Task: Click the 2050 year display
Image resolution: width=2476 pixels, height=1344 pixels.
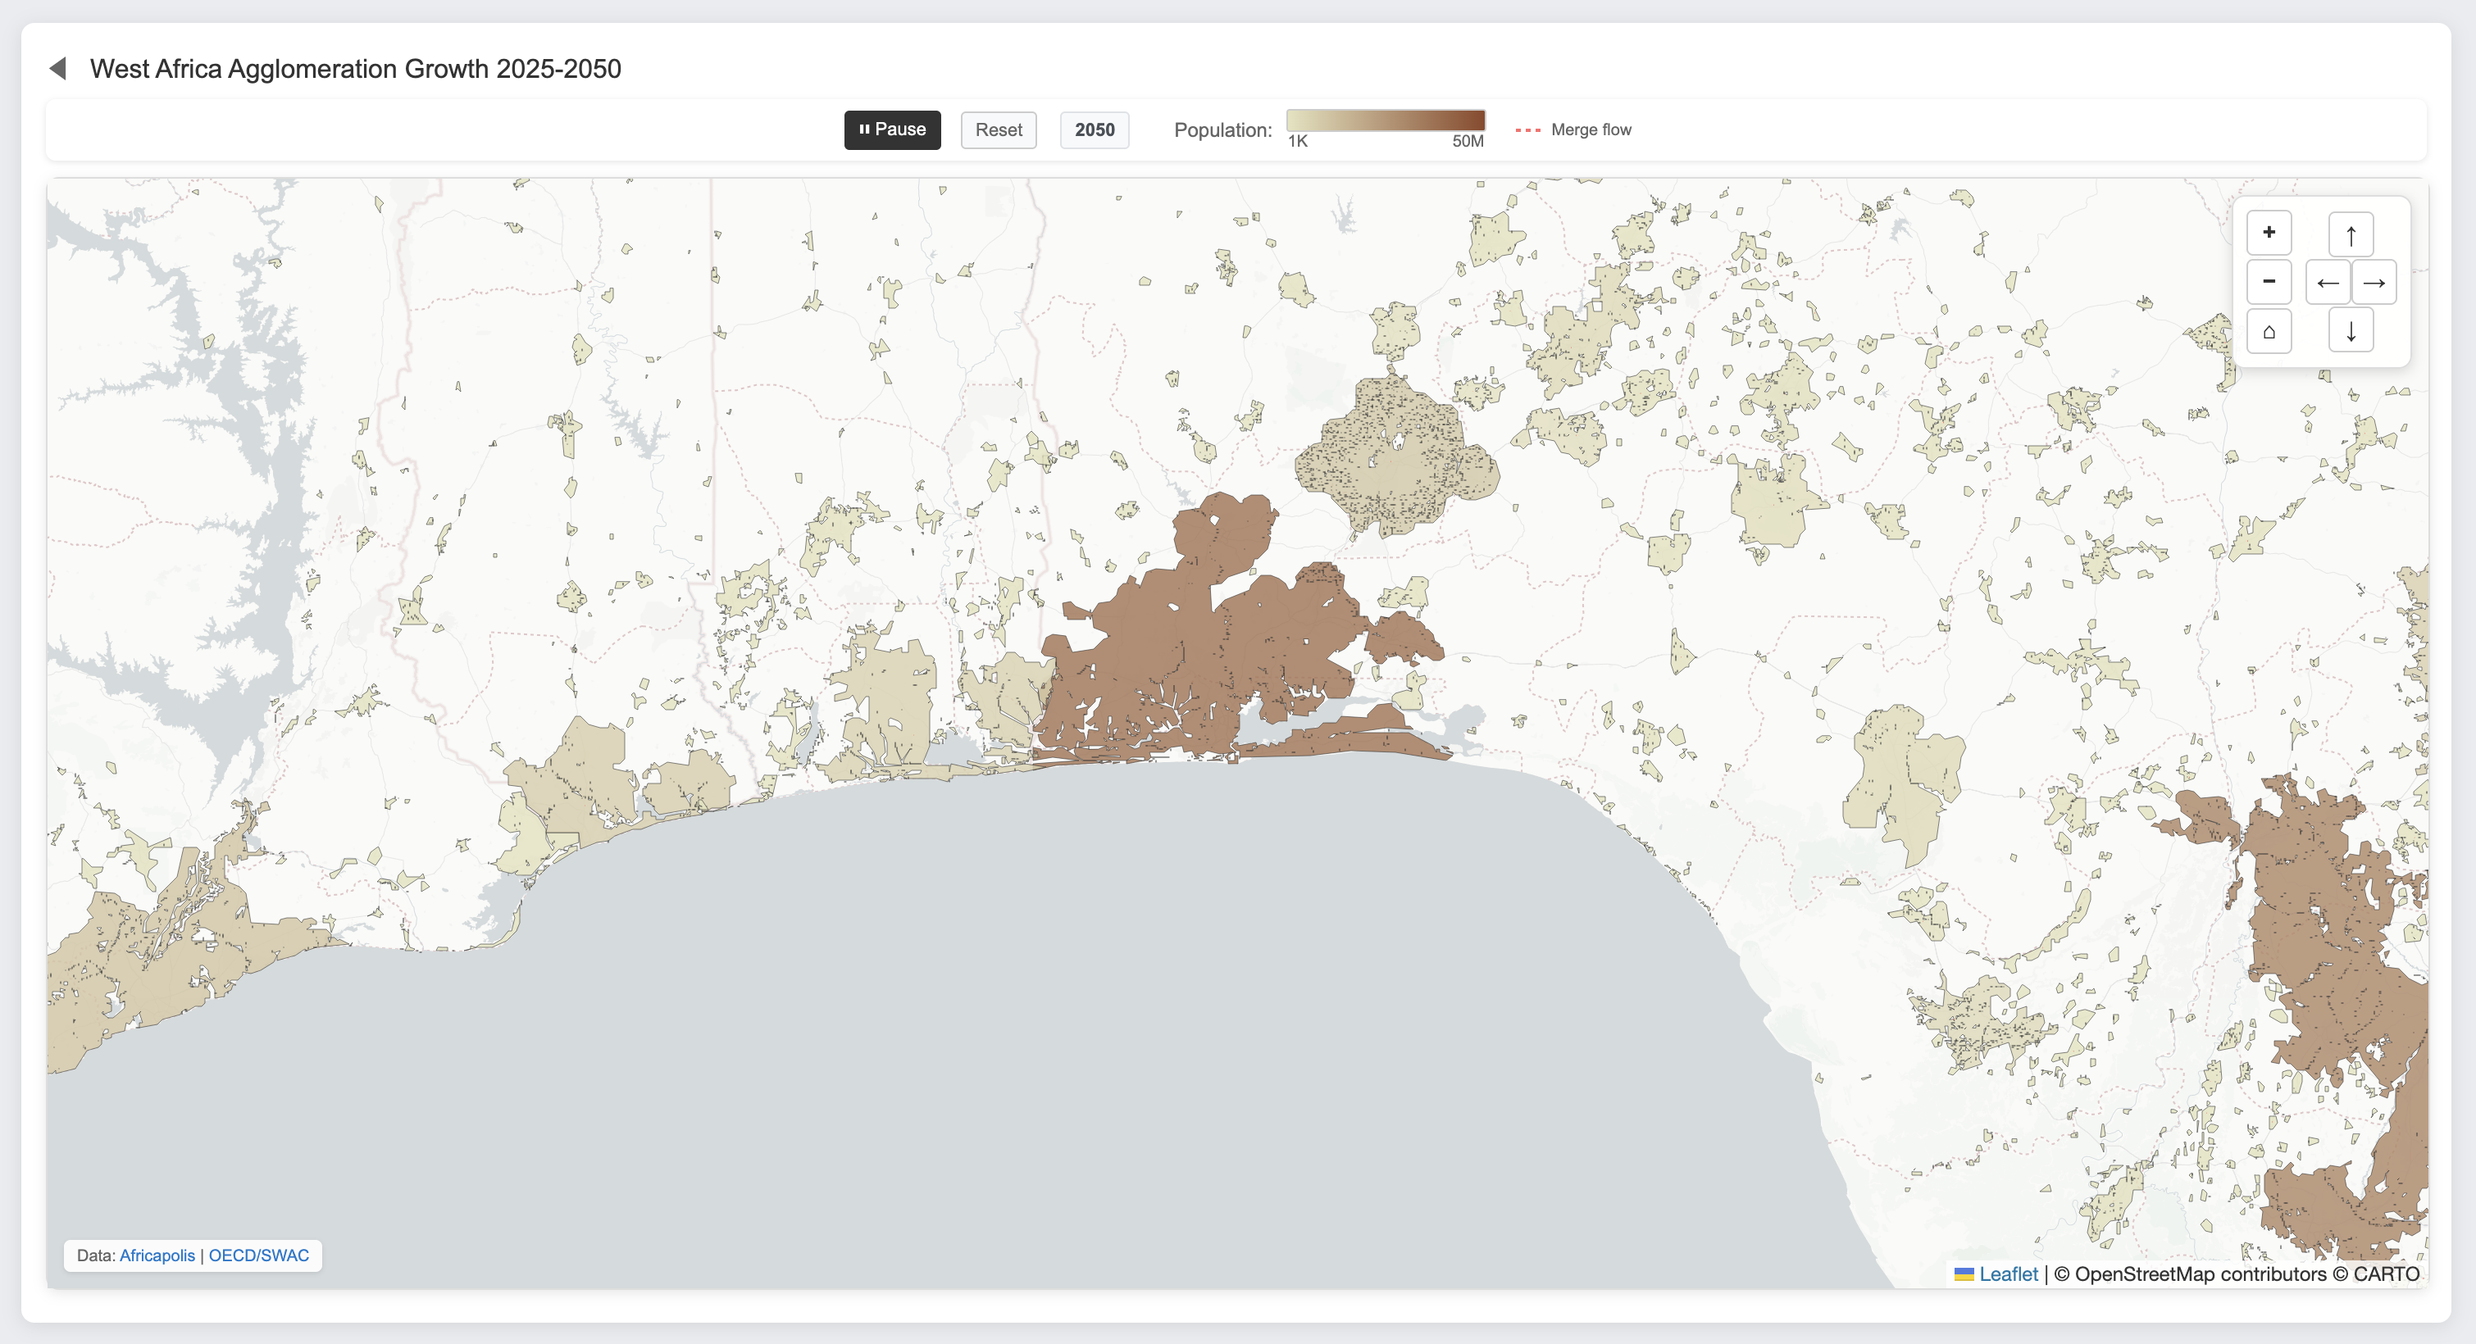Action: click(x=1095, y=129)
